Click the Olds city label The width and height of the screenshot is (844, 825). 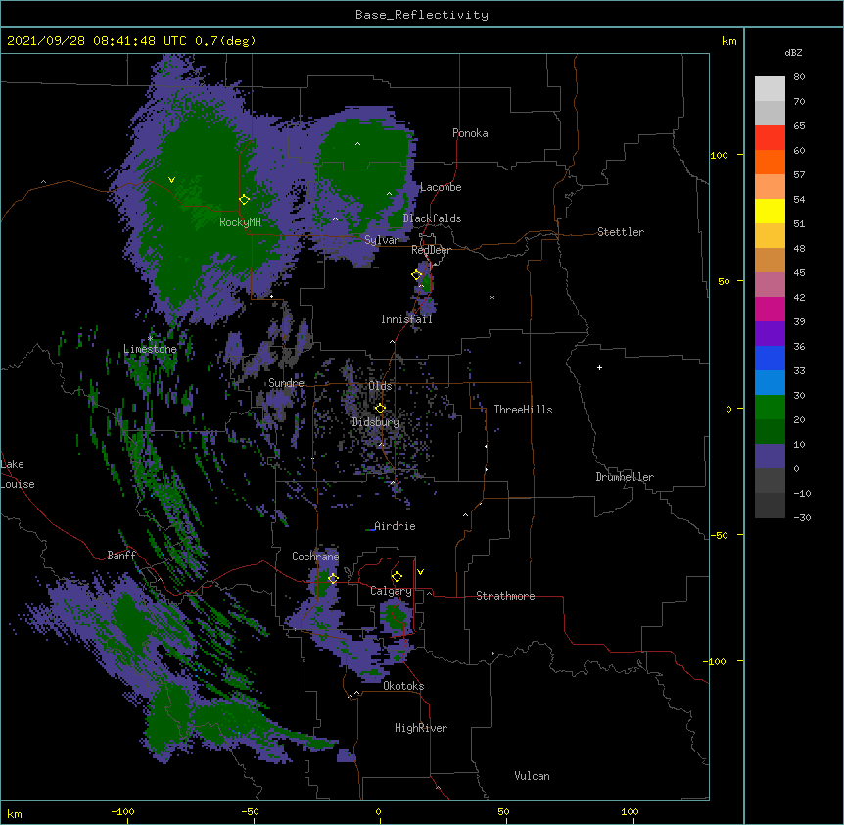(x=380, y=386)
